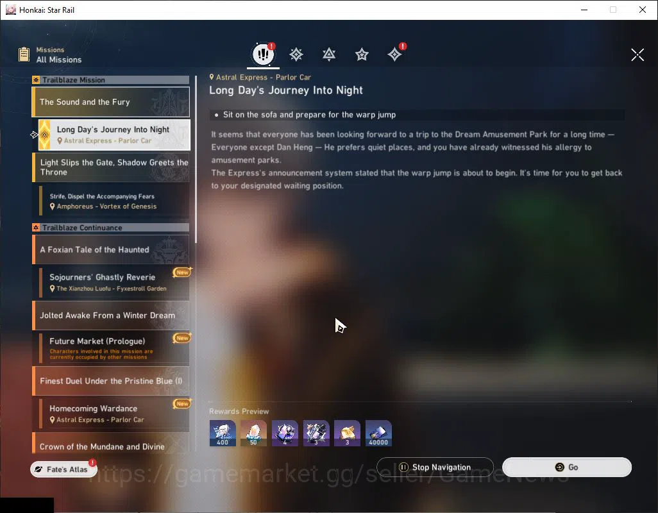Open the last mission category with alert badge
The width and height of the screenshot is (658, 513).
click(395, 54)
